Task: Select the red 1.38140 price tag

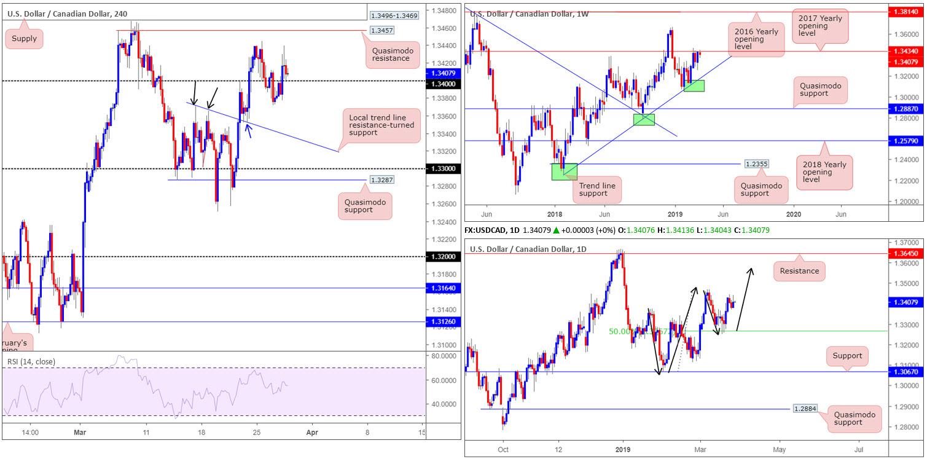Action: [907, 12]
